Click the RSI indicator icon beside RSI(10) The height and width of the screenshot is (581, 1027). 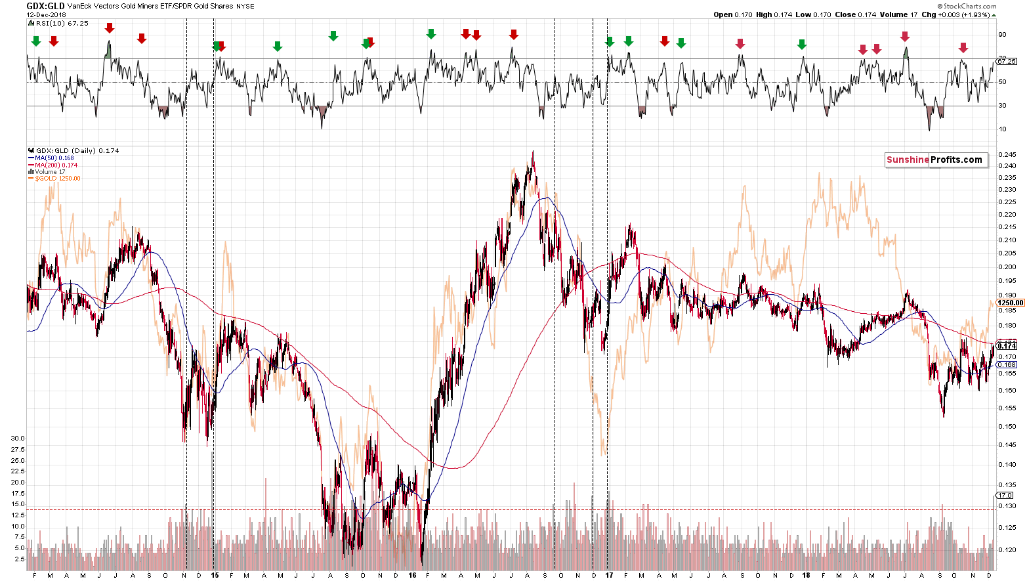[30, 23]
